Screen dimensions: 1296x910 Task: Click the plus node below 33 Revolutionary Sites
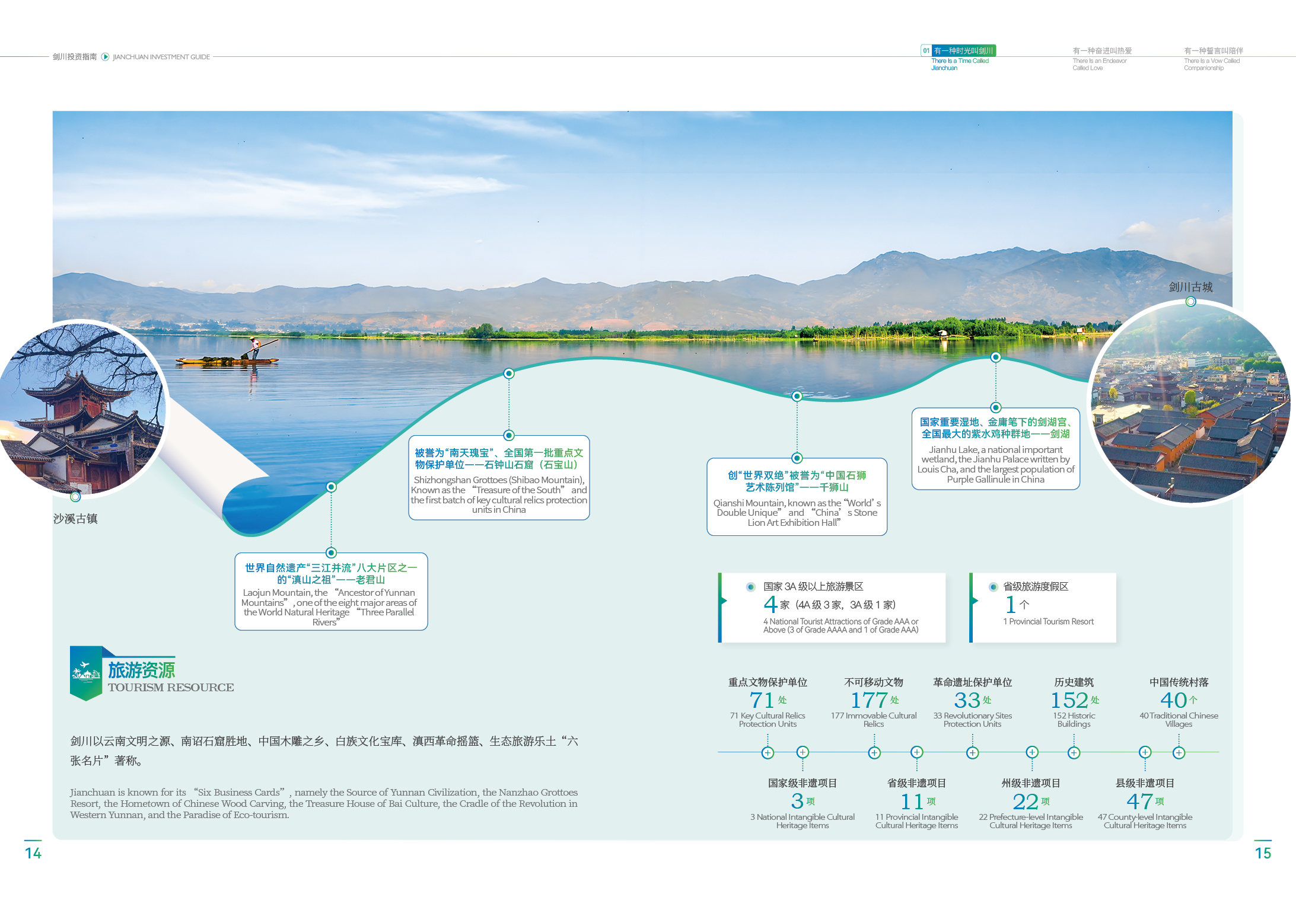tap(973, 753)
